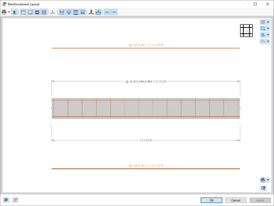Select the bottom rebar label 3 Ø 0.787
Screen dimensions: 274x206
[146, 165]
